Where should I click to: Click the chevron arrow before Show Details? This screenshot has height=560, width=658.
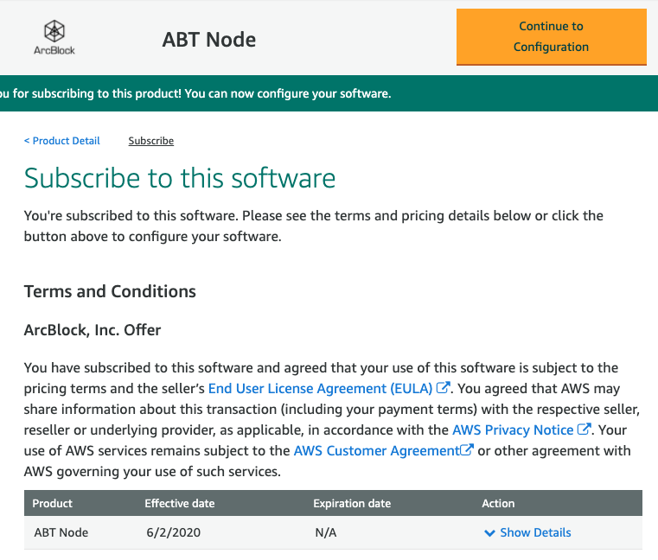tap(489, 533)
